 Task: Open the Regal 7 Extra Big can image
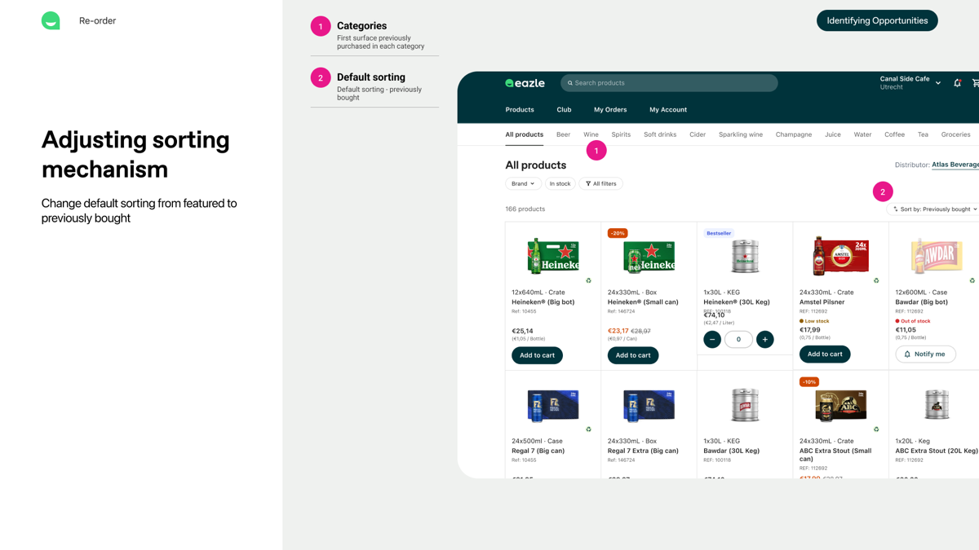tap(649, 405)
